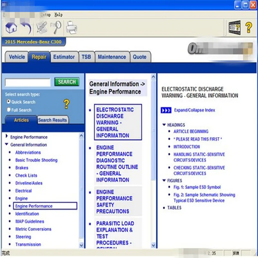Jump to * PLEASE READ THIS FIRST * heading

coord(198,139)
